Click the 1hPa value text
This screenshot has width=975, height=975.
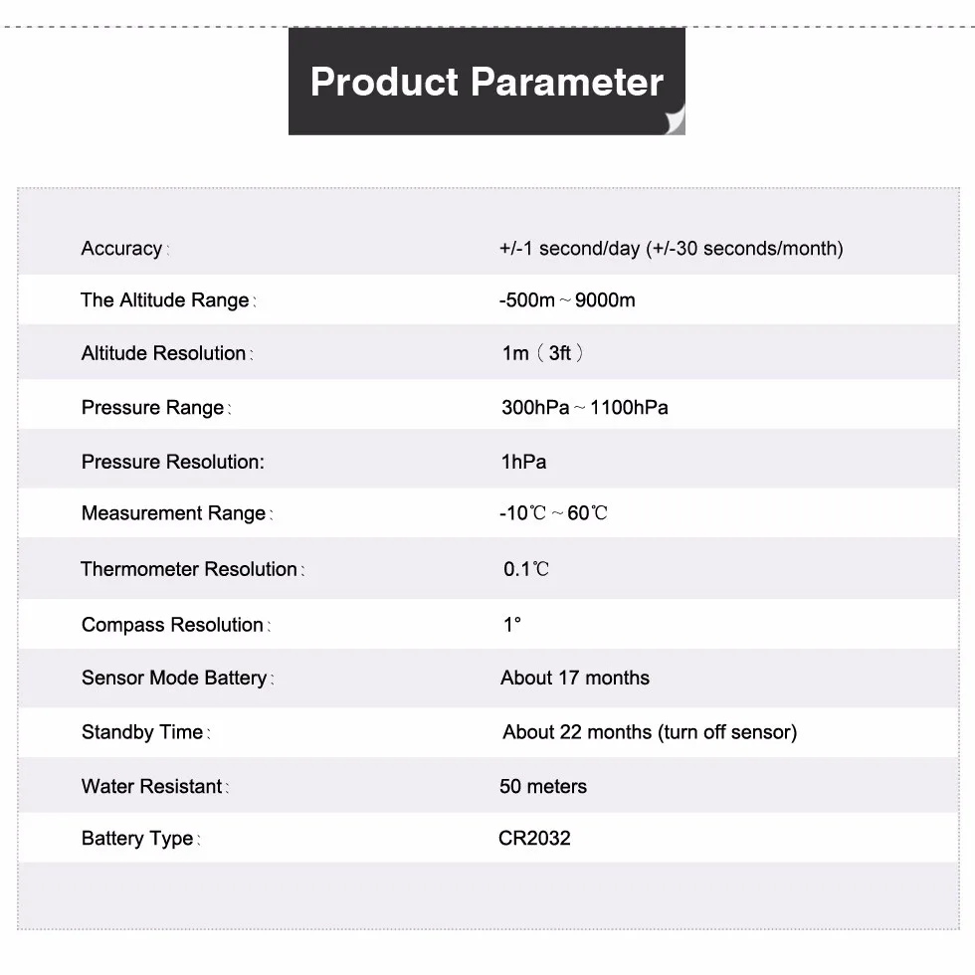click(523, 462)
